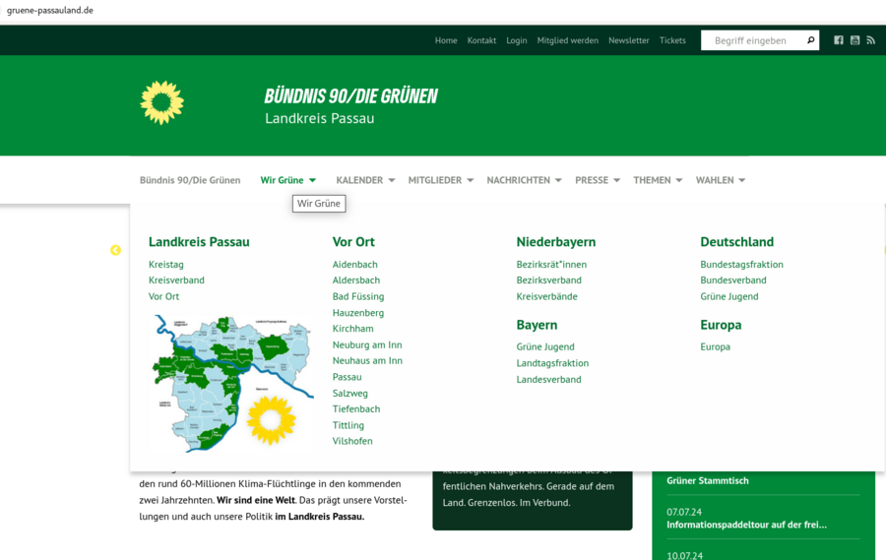Expand the Wir Grüne dropdown arrow
Image resolution: width=886 pixels, height=560 pixels.
coord(312,180)
